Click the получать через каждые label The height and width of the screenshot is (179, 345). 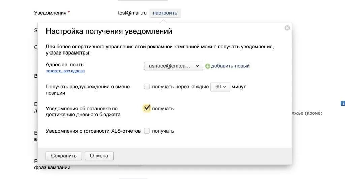click(x=180, y=87)
